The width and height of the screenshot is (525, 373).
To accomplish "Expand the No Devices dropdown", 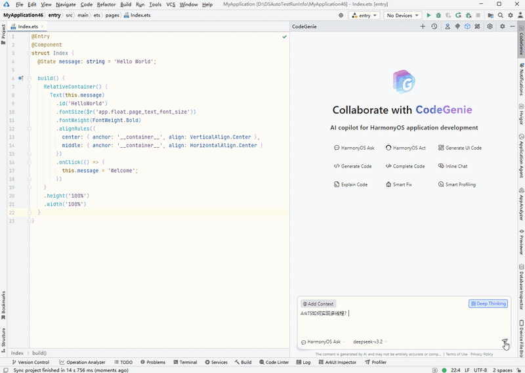I will coord(402,15).
